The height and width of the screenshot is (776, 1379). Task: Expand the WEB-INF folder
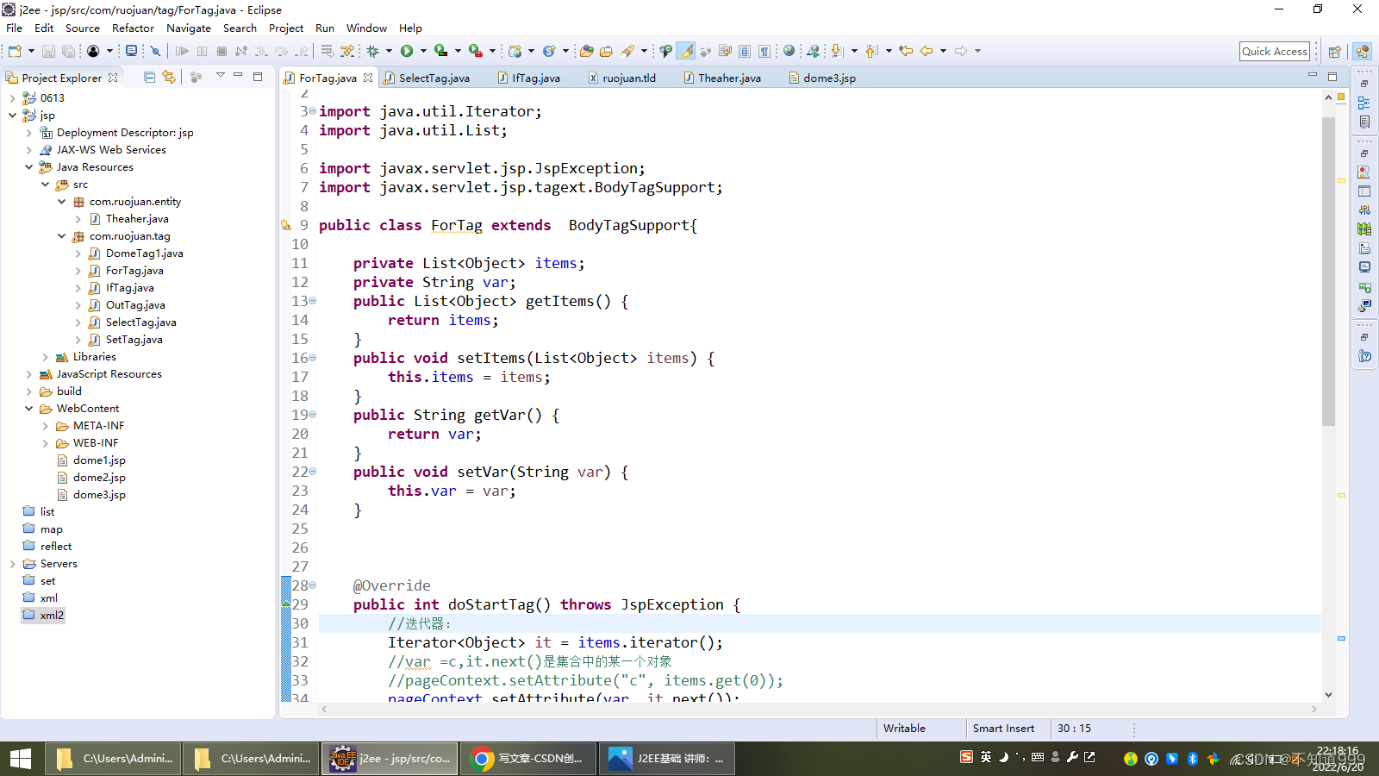pos(46,442)
